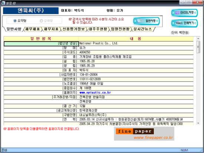Select the [연 혁] row label
This screenshot has height=153, width=204.
click(x=70, y=119)
